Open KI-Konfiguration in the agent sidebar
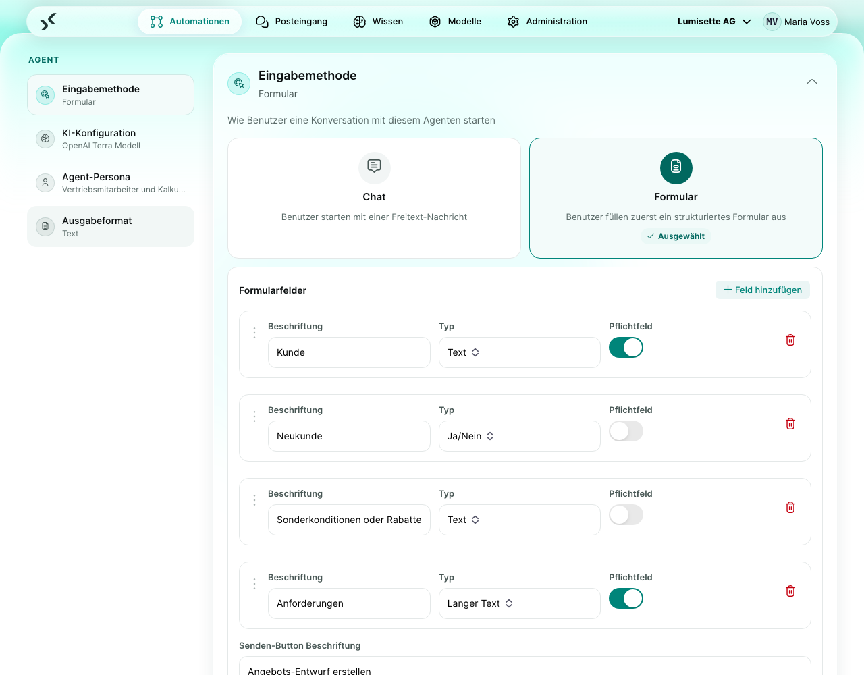 pos(111,138)
